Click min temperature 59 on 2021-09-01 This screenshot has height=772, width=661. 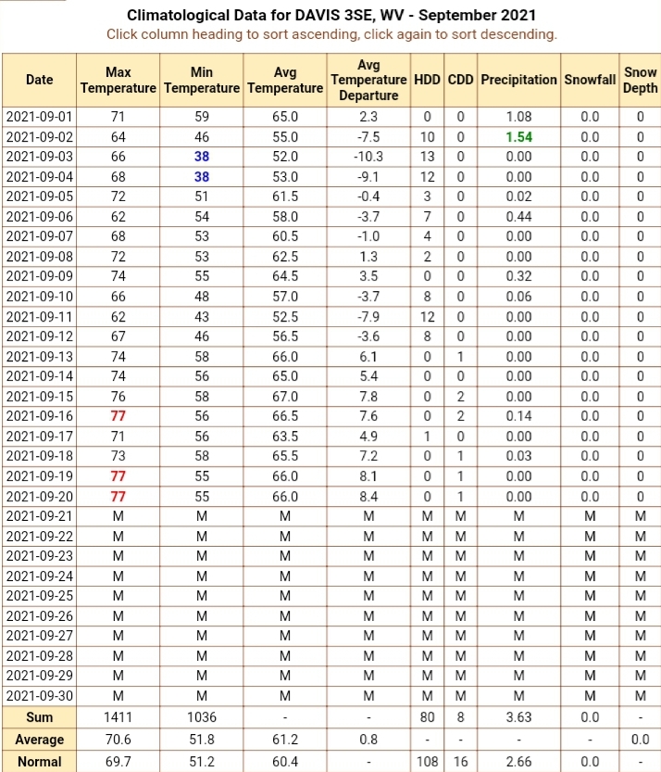point(202,117)
